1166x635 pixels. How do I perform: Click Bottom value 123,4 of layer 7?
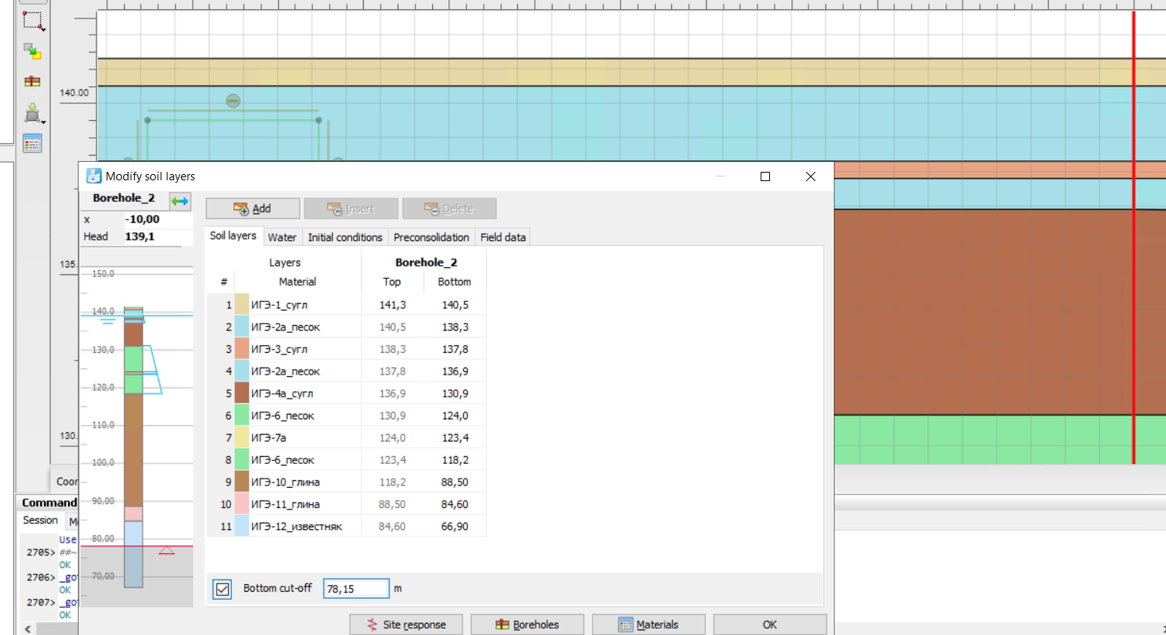click(x=455, y=438)
